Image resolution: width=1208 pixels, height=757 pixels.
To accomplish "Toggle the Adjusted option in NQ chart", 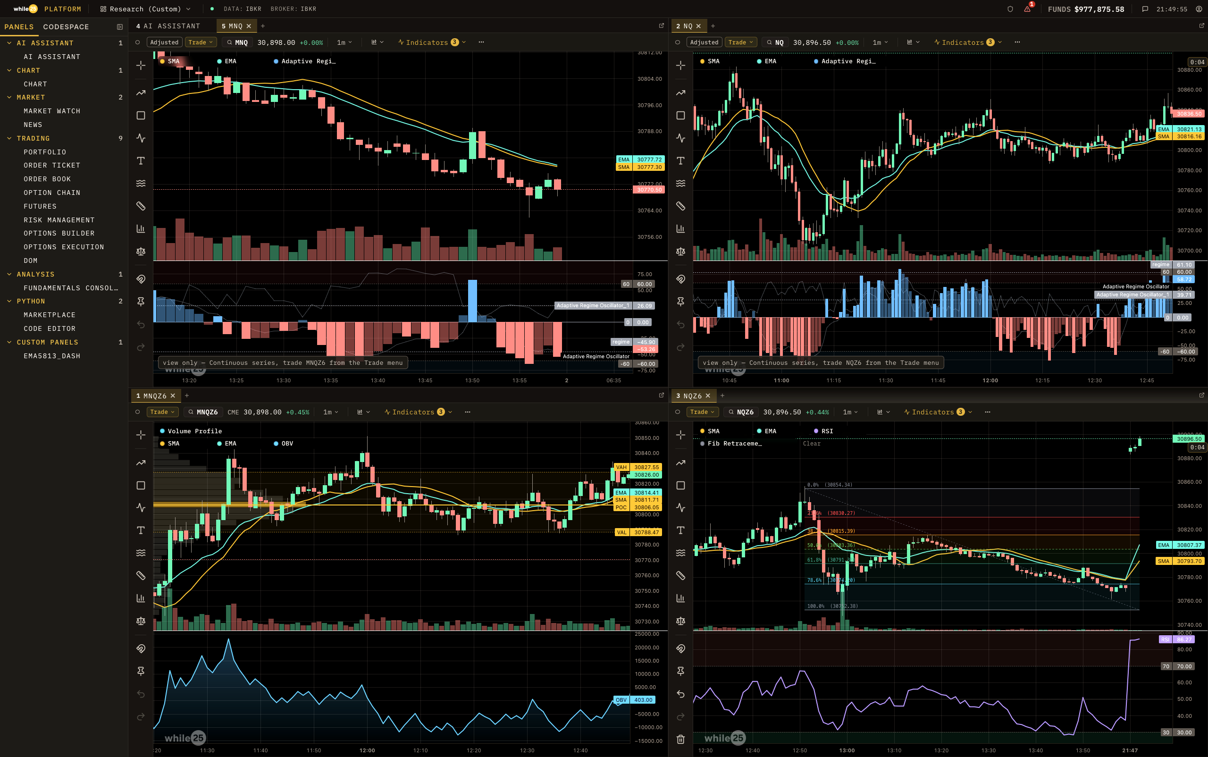I will 704,42.
